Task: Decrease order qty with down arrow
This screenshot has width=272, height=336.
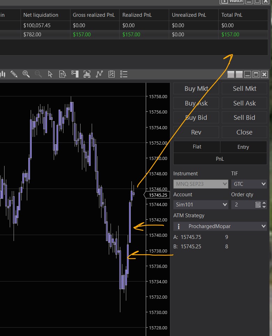Action: pyautogui.click(x=264, y=207)
